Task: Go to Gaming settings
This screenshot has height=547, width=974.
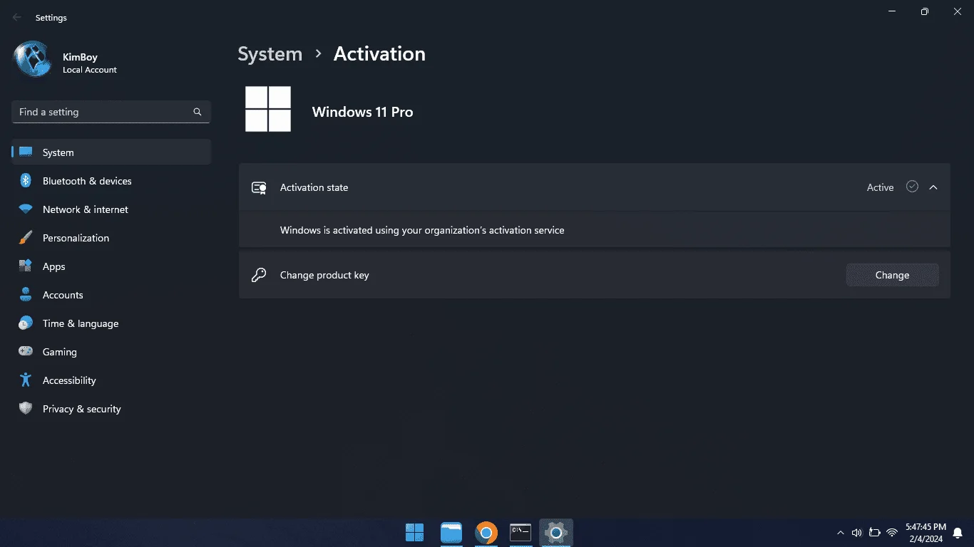Action: pyautogui.click(x=111, y=352)
